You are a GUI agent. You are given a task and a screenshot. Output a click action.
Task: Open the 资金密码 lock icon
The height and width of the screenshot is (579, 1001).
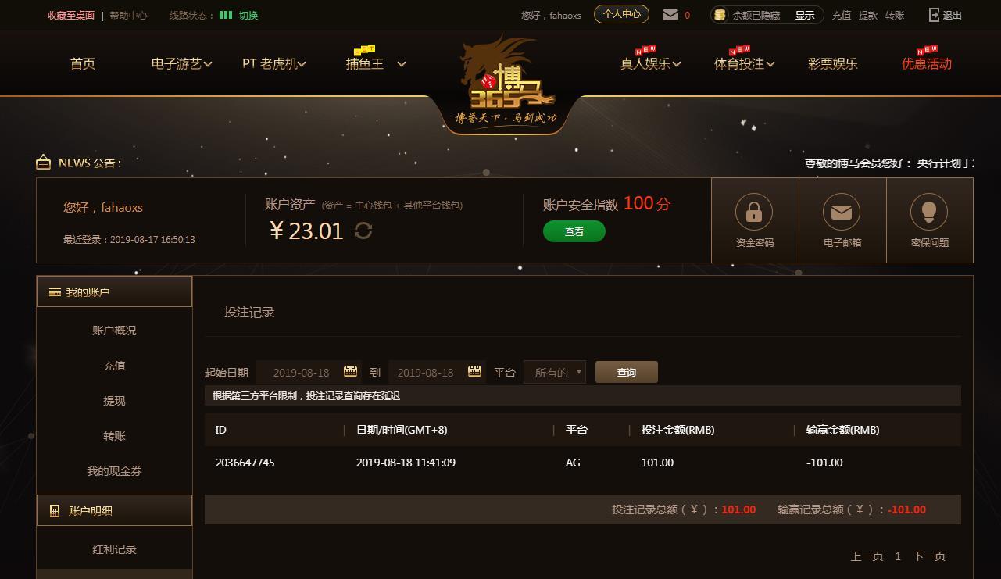(x=754, y=212)
